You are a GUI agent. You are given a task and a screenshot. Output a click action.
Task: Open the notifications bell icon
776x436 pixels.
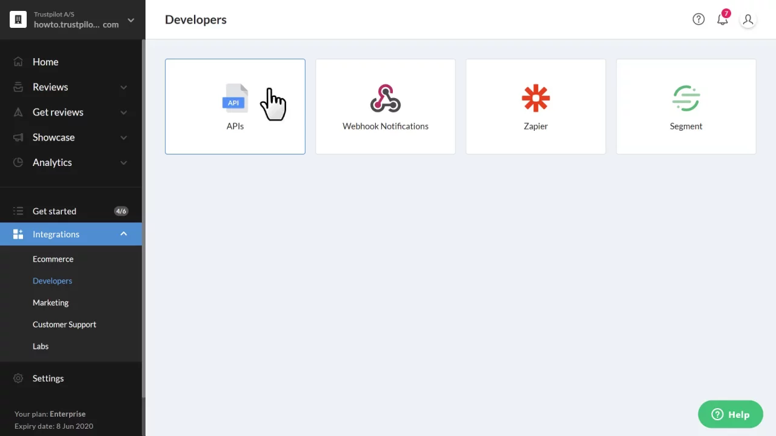point(722,19)
